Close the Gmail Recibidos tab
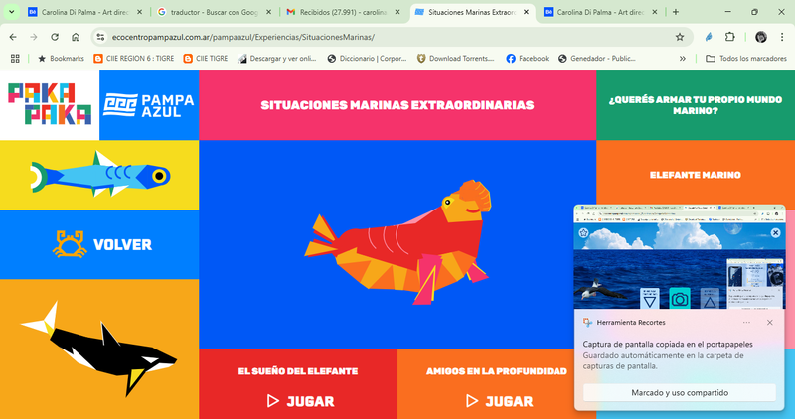This screenshot has width=795, height=419. (x=397, y=12)
